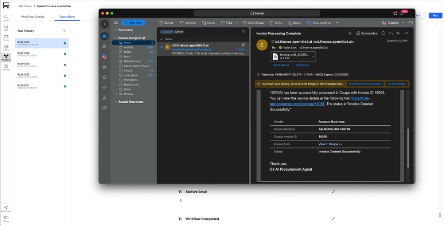Click Mark Read in the toolbar

point(253,23)
